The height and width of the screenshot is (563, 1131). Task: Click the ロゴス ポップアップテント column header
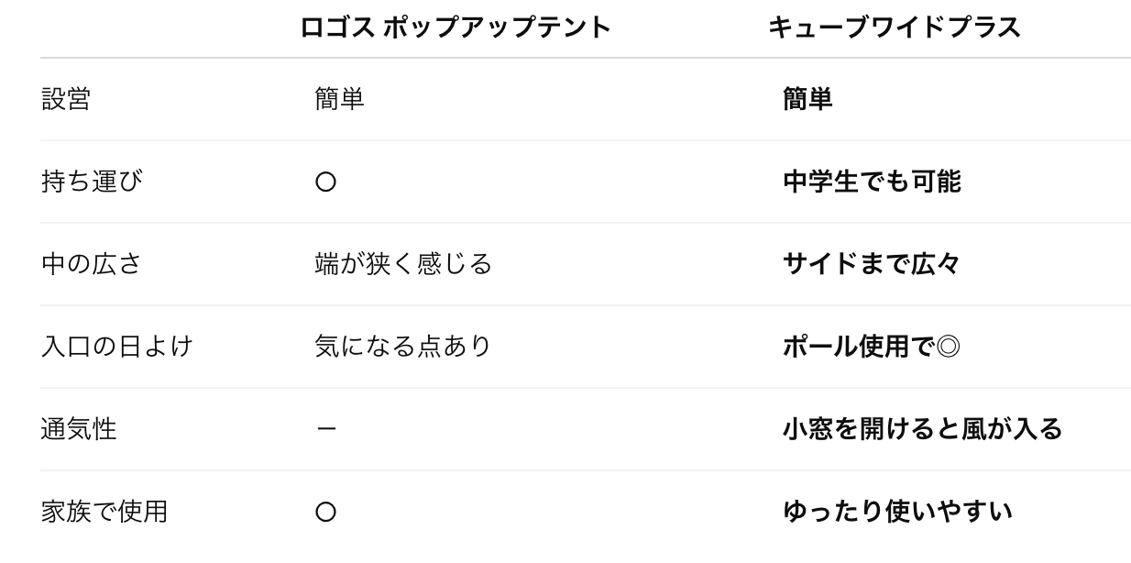coord(456,28)
